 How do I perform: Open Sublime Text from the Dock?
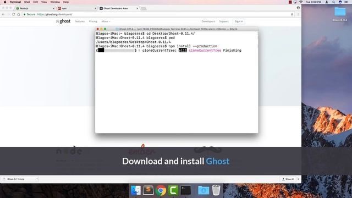(x=148, y=190)
